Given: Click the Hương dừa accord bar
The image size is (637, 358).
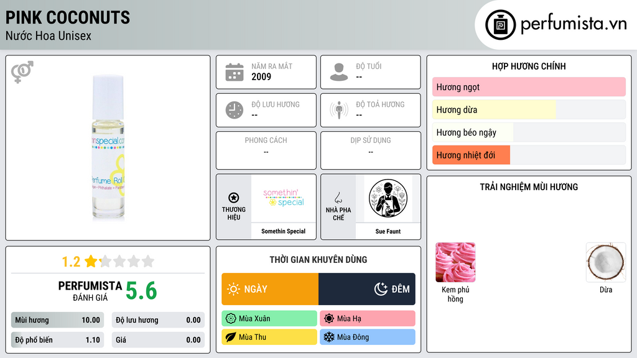Looking at the screenshot, I should click(529, 109).
